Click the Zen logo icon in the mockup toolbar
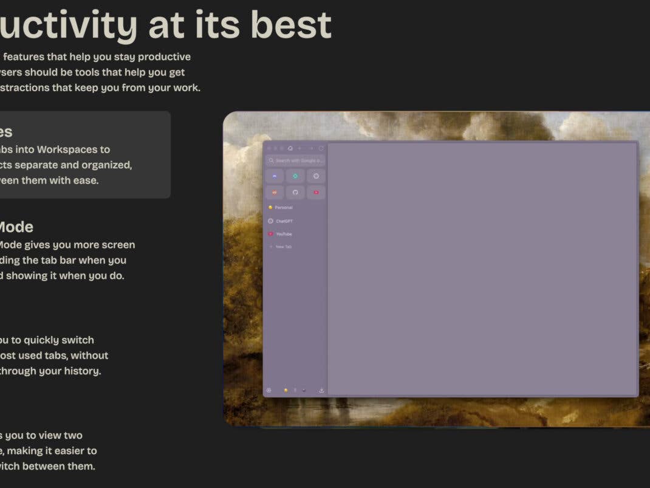The width and height of the screenshot is (650, 488). pyautogui.click(x=290, y=148)
